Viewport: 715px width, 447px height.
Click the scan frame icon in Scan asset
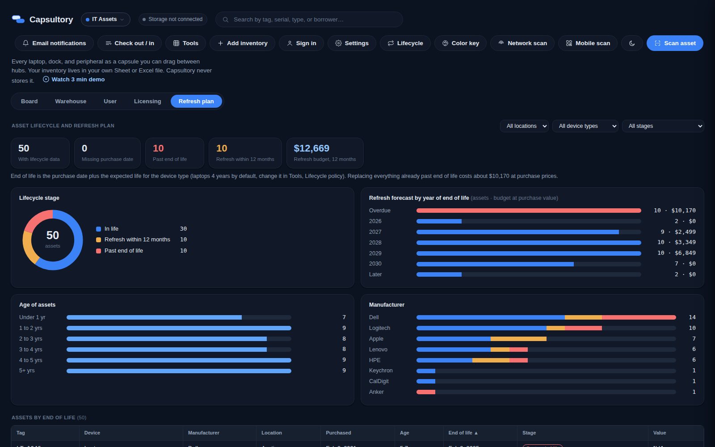657,43
